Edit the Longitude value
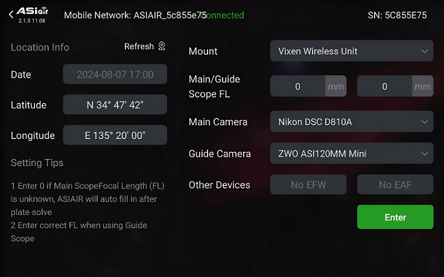This screenshot has height=277, width=444. pos(115,135)
